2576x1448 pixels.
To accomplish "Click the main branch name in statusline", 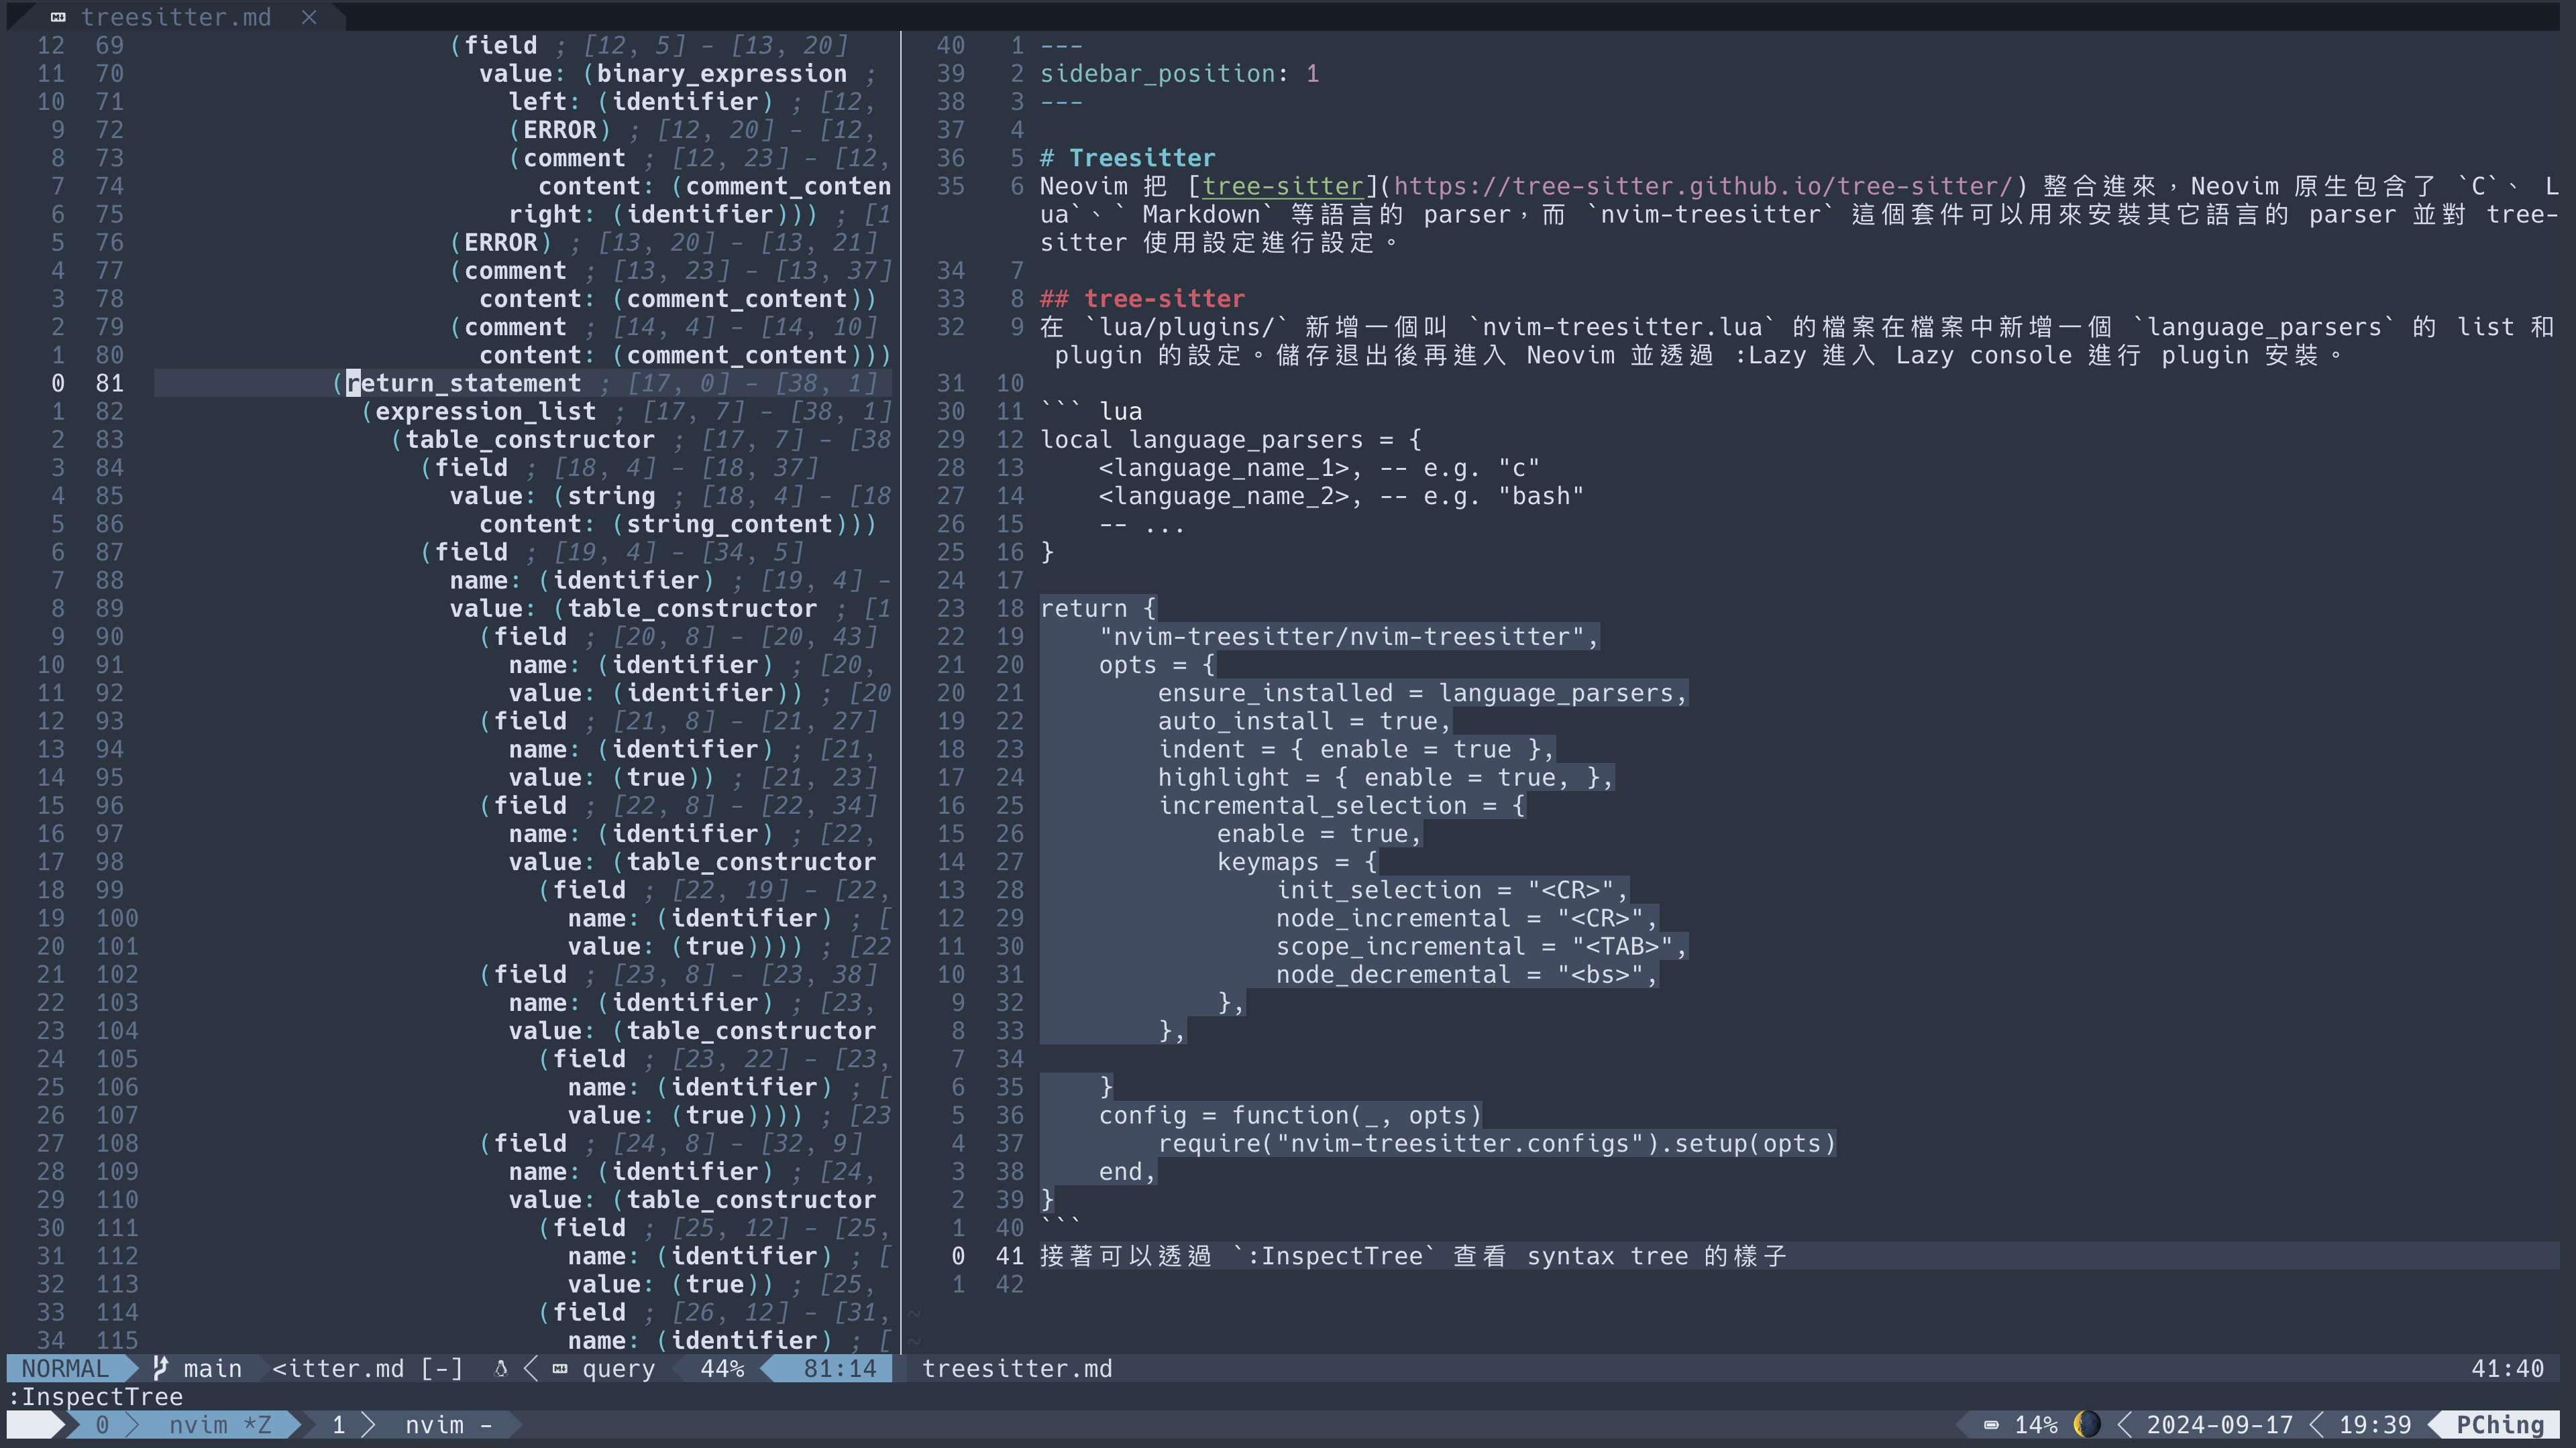I will click(x=212, y=1368).
